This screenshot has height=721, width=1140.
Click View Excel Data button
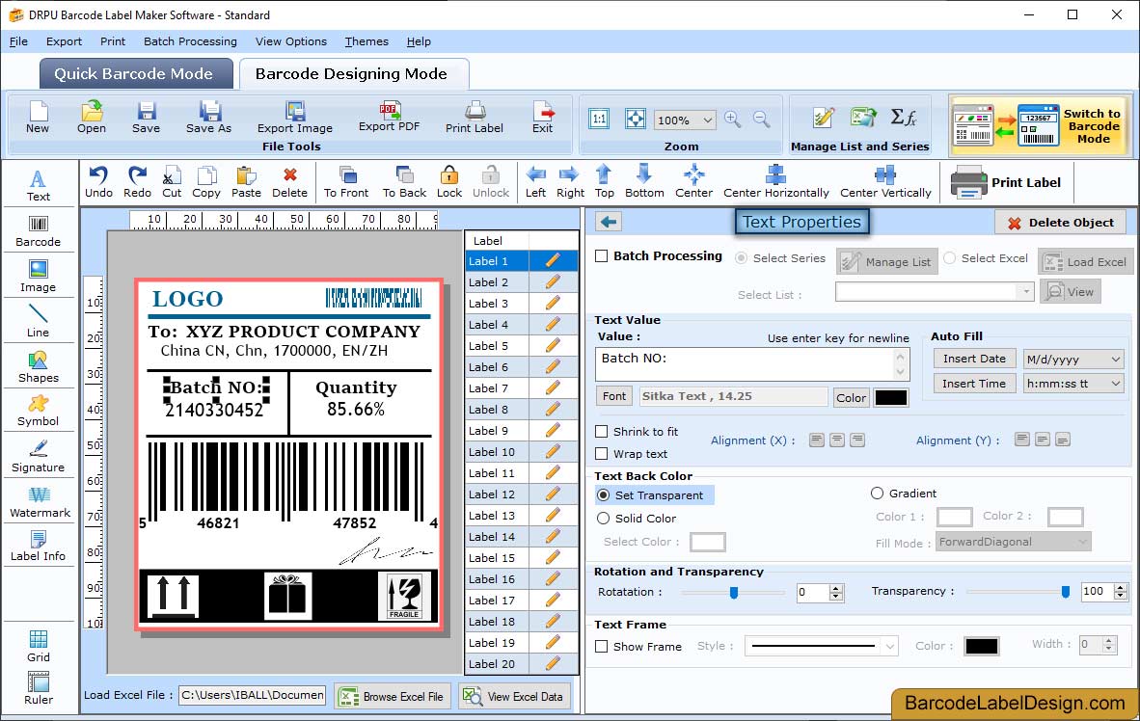point(514,696)
